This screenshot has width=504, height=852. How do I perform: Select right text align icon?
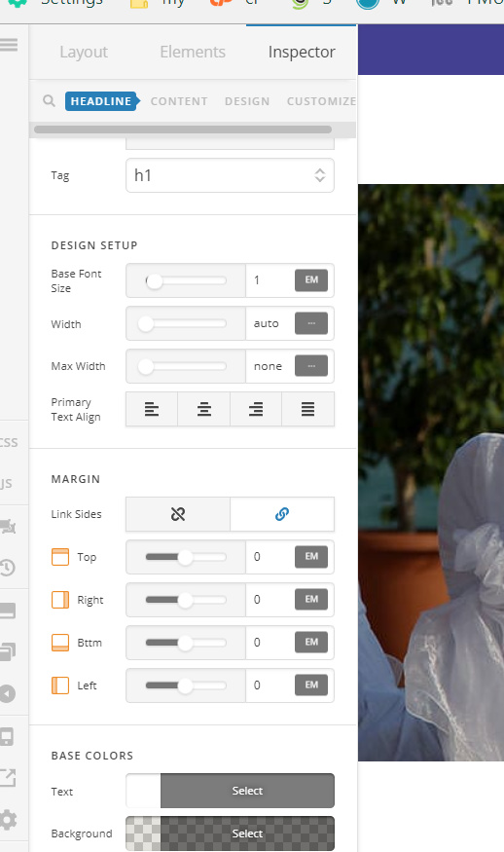256,409
